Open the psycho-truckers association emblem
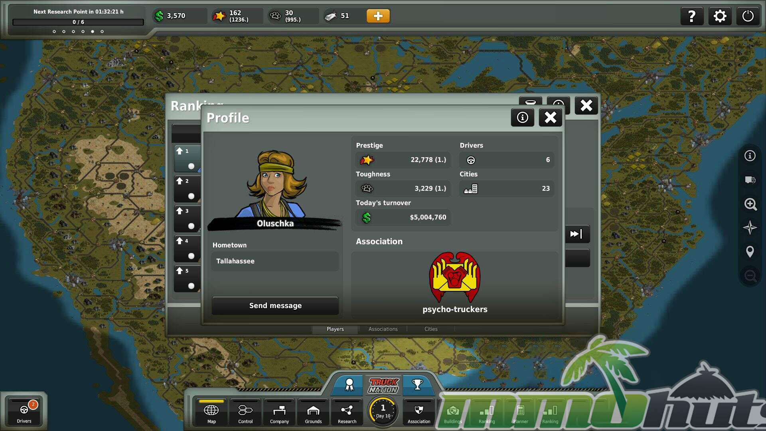The width and height of the screenshot is (766, 431). 455,277
